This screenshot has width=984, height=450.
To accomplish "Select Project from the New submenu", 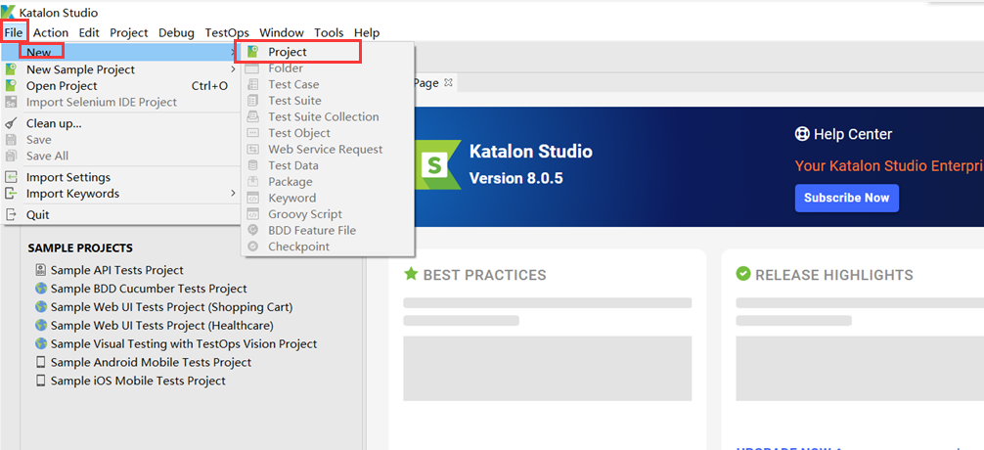I will tap(288, 52).
